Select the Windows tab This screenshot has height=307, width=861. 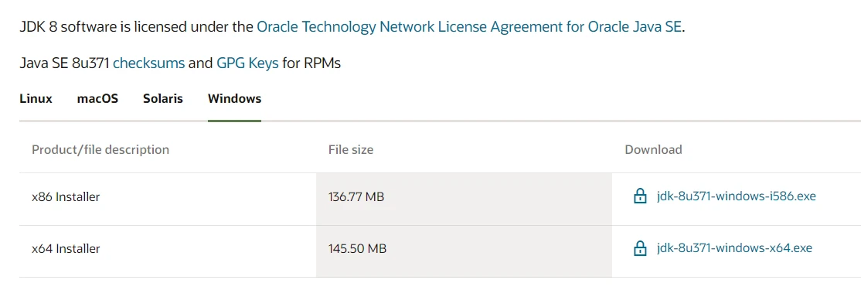pyautogui.click(x=234, y=99)
